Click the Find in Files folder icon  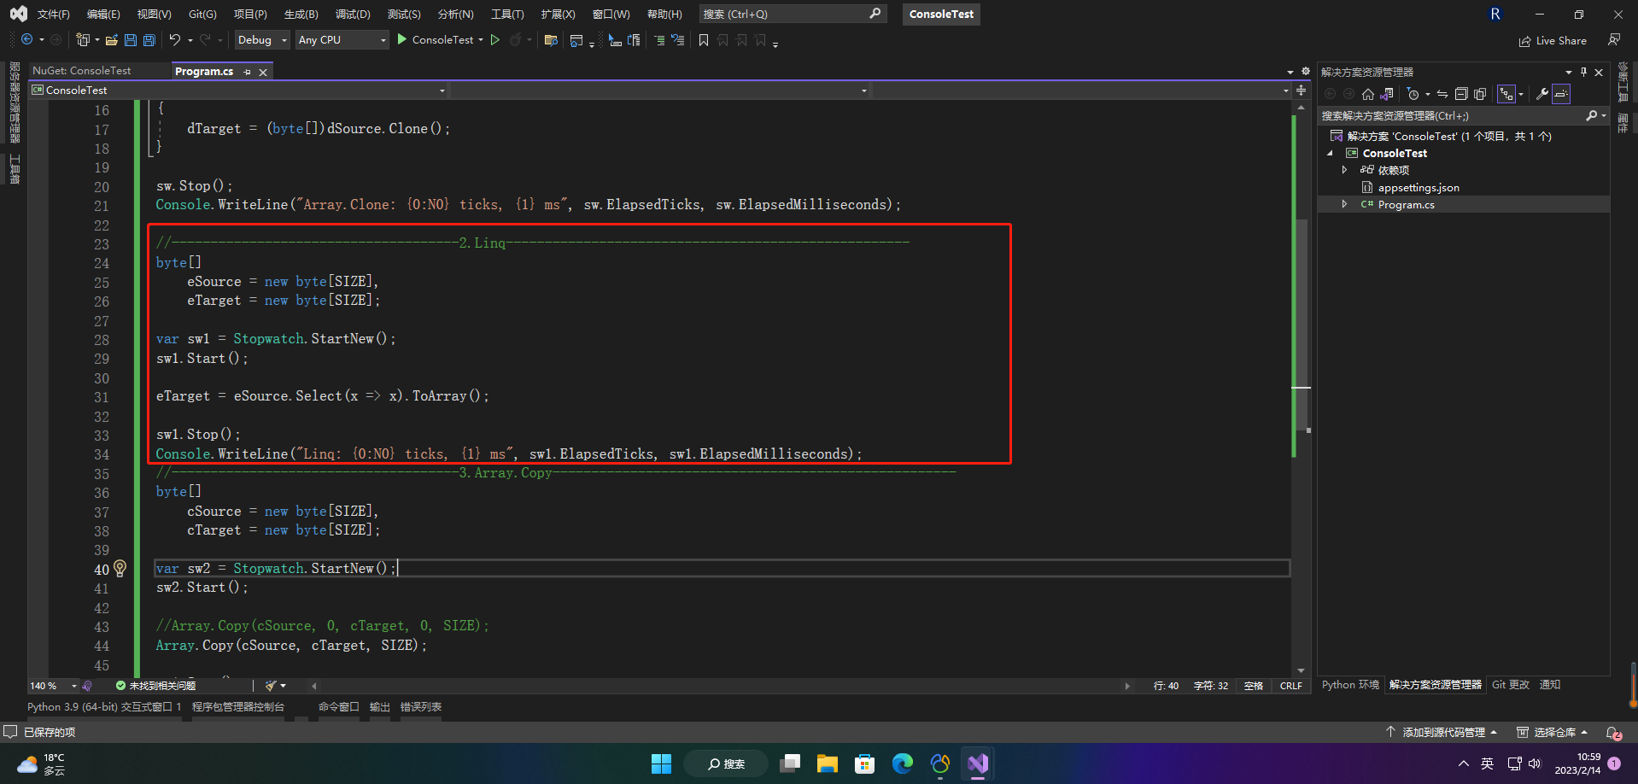pyautogui.click(x=551, y=39)
